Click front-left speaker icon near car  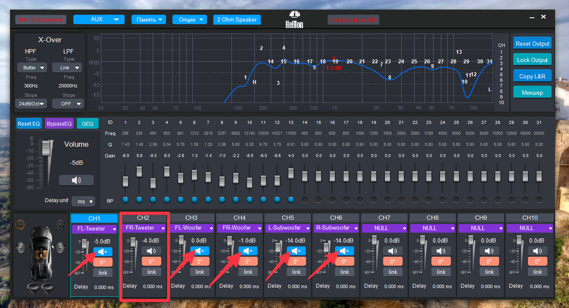point(20,225)
